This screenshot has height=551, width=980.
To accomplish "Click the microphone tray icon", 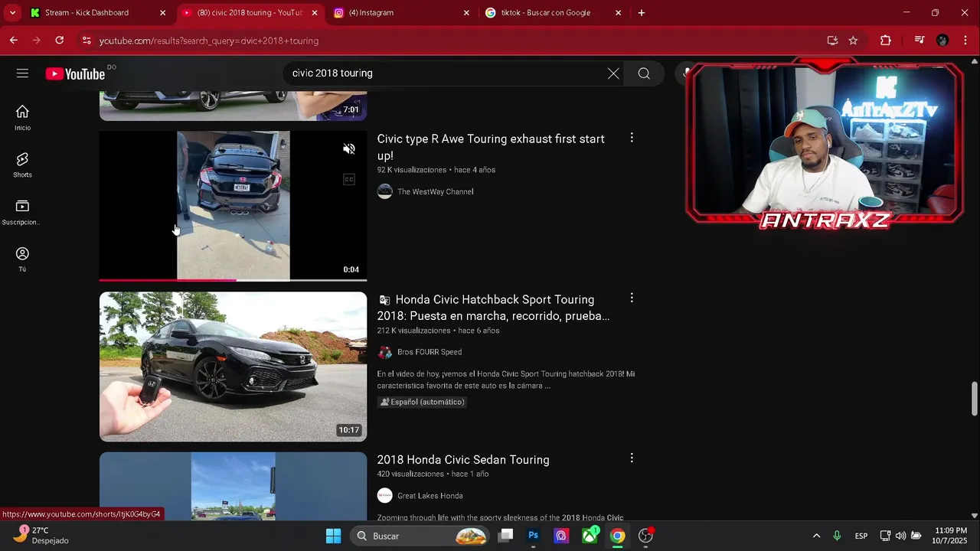I will [x=837, y=536].
